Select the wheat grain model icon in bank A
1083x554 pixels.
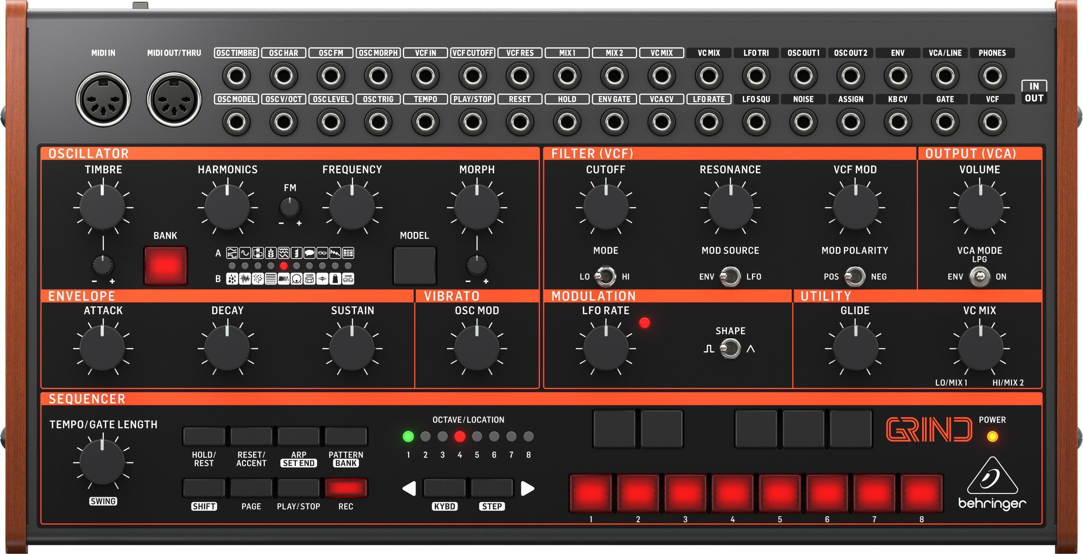pos(271,253)
